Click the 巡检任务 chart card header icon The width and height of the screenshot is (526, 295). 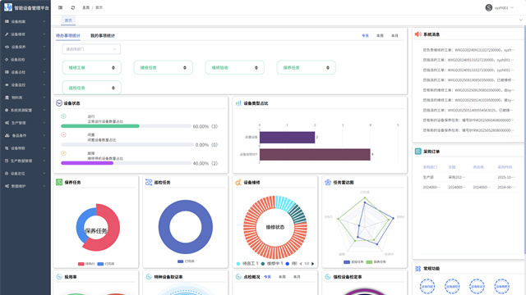coord(149,182)
